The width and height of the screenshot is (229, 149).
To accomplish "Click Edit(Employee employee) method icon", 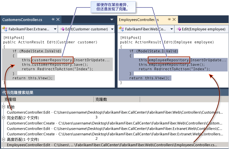I will [x=179, y=29].
